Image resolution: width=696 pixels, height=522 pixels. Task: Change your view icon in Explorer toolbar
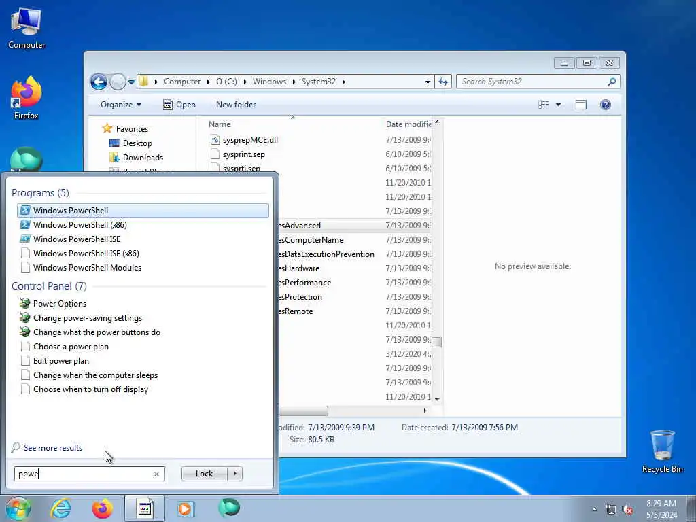click(x=544, y=105)
